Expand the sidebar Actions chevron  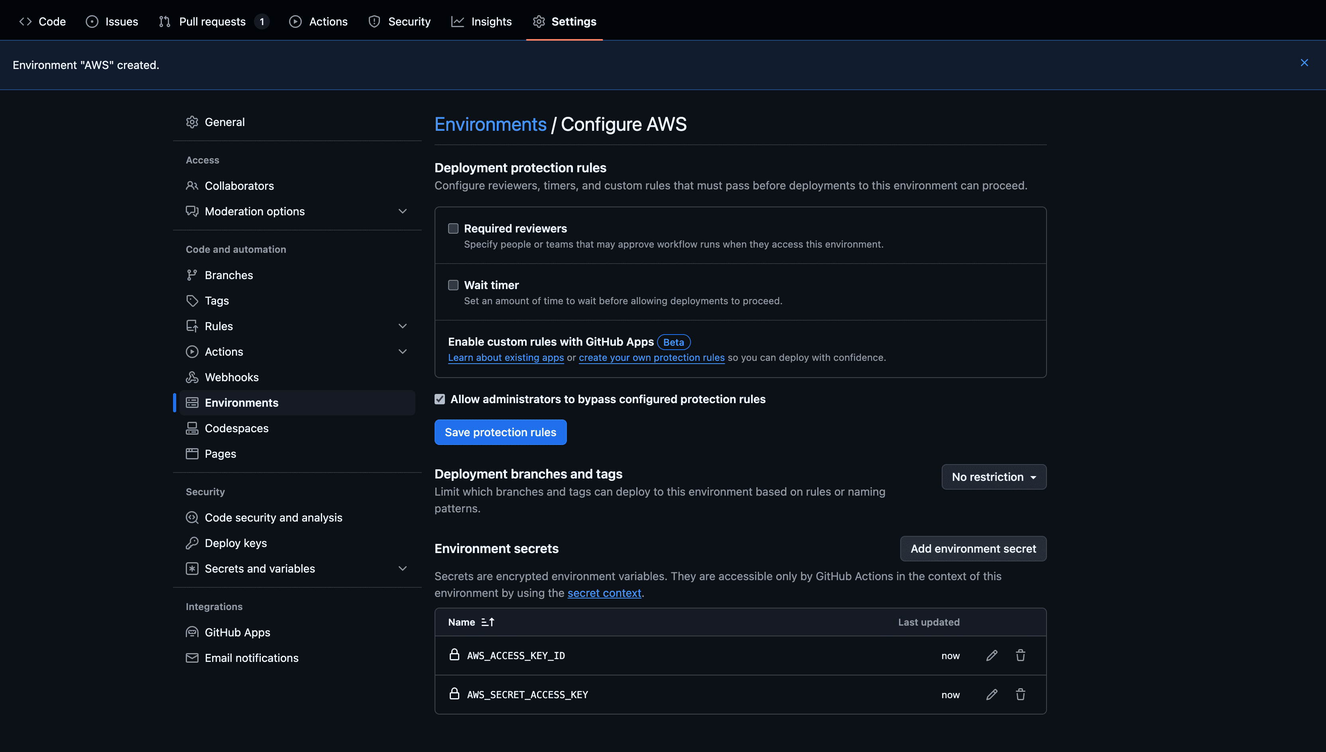403,352
